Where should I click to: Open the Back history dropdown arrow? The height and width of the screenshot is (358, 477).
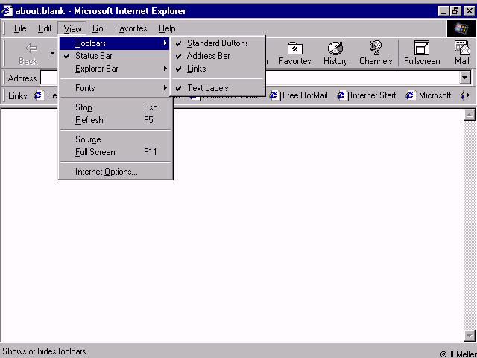pos(52,53)
